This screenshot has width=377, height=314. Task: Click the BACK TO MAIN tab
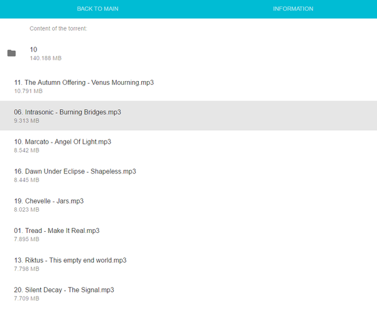click(x=97, y=9)
